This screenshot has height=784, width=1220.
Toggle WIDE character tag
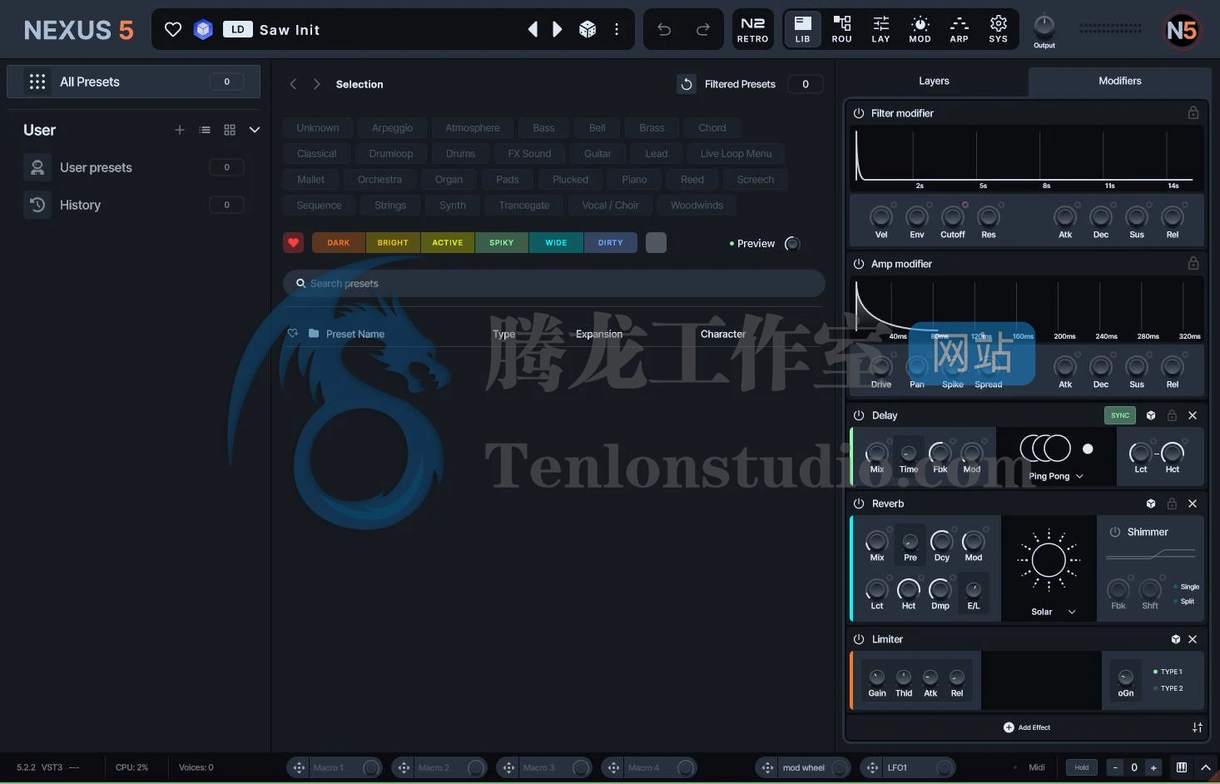556,243
